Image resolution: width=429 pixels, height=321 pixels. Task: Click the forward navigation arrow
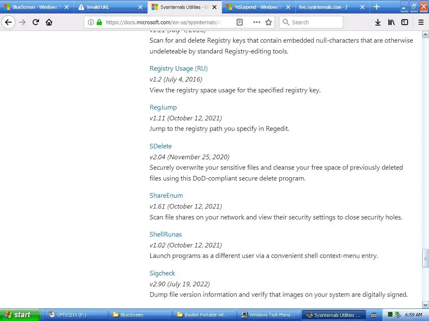[x=23, y=22]
